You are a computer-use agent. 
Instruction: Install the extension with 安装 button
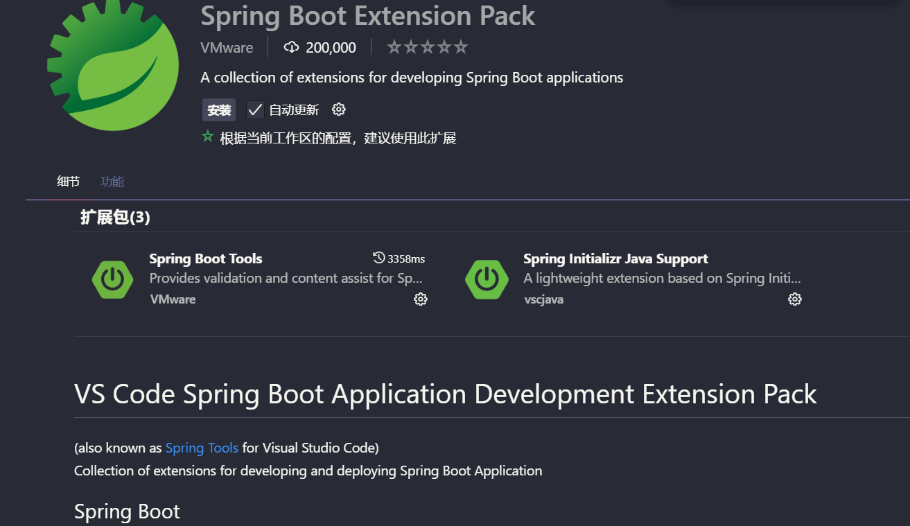pos(219,109)
